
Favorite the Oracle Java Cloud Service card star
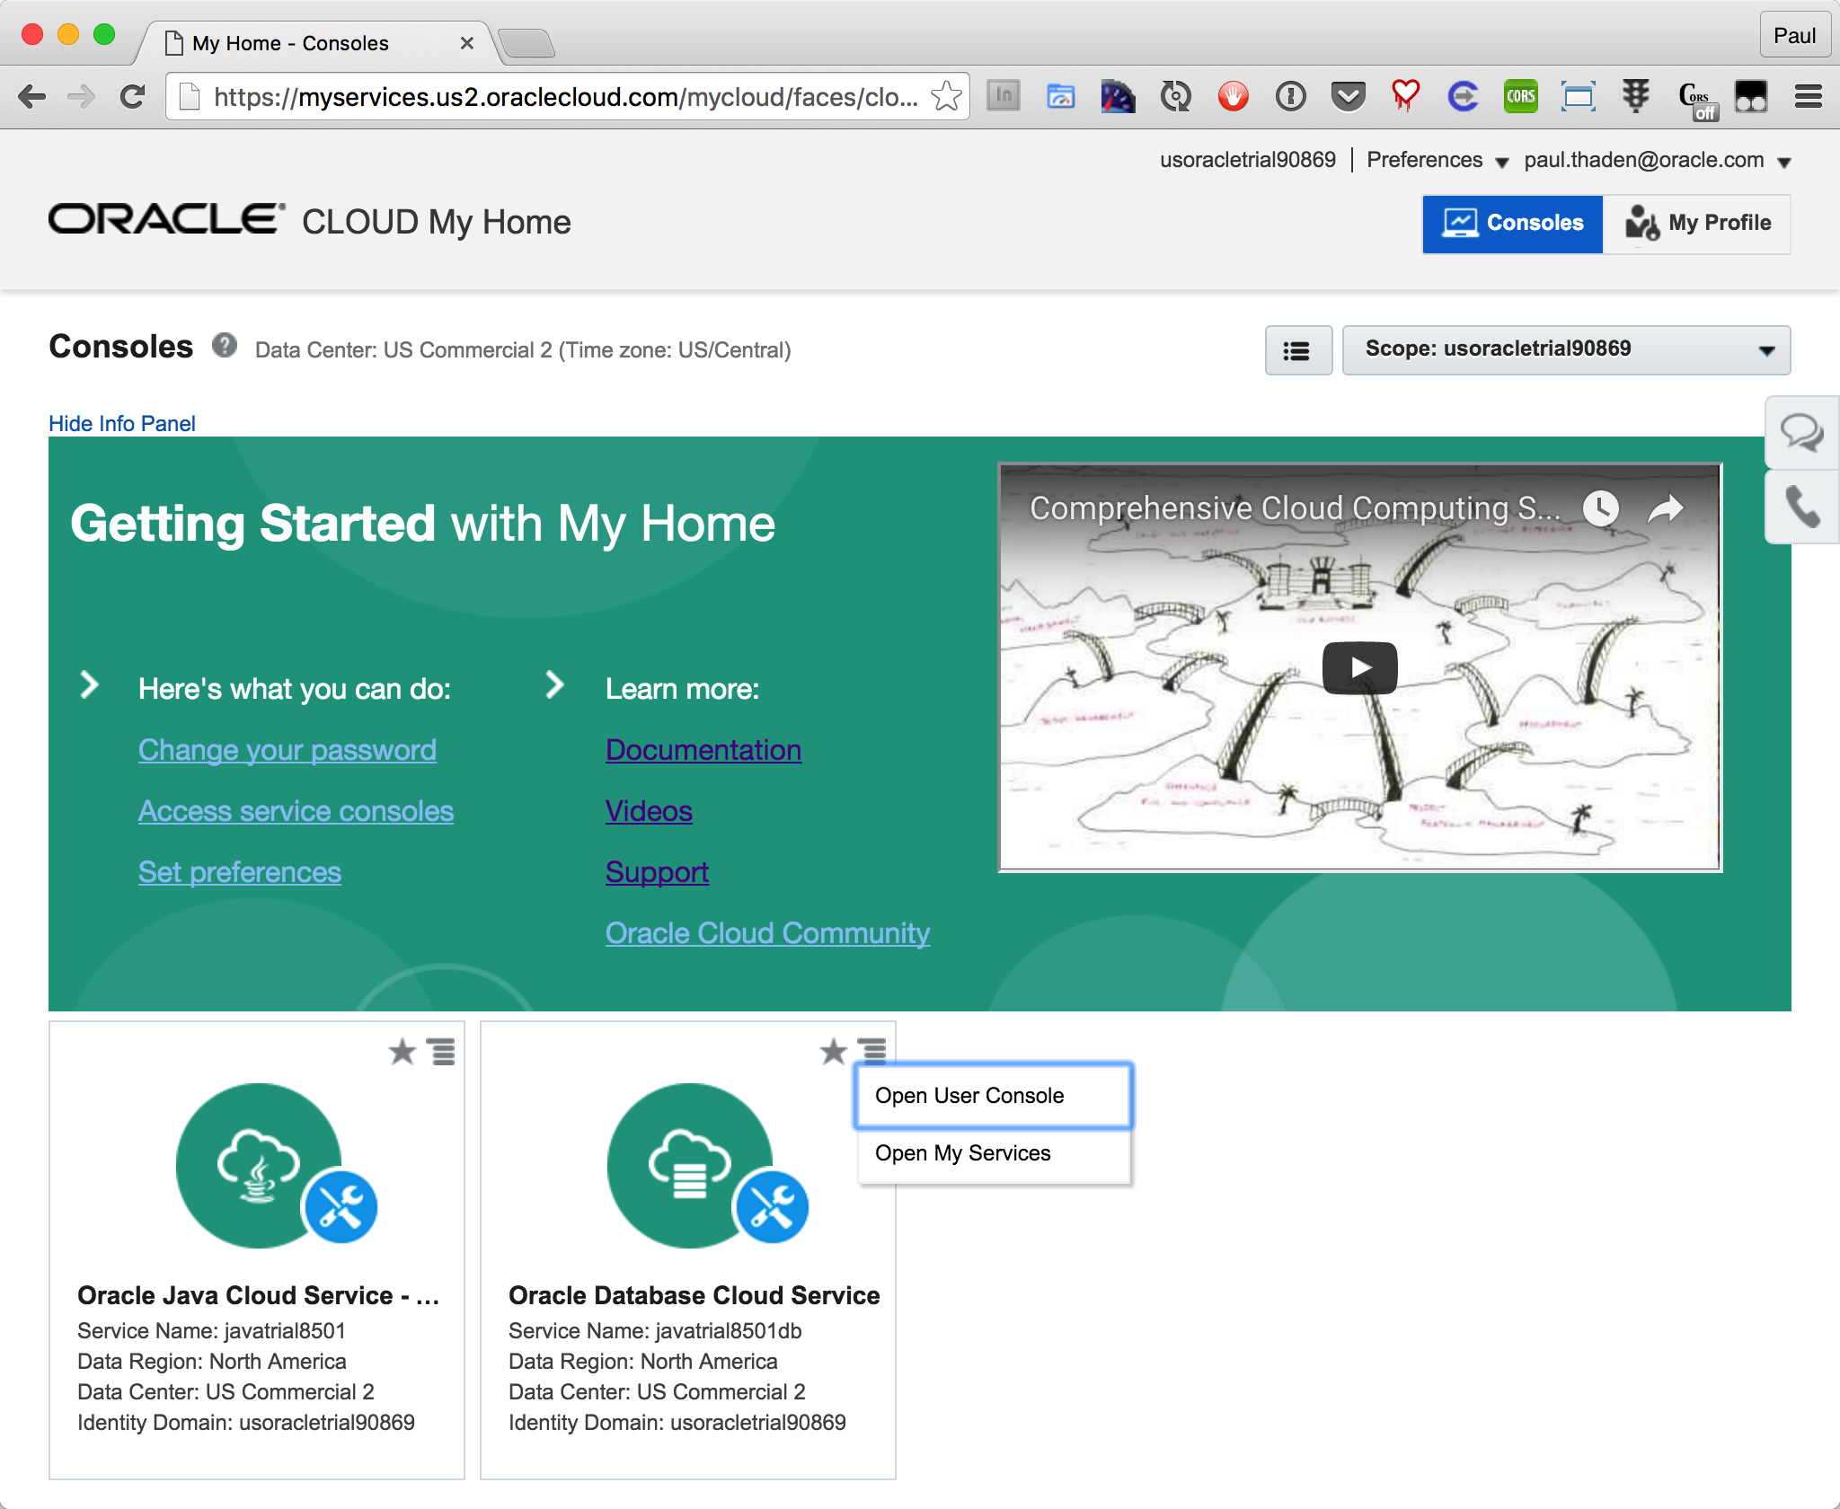pyautogui.click(x=402, y=1050)
